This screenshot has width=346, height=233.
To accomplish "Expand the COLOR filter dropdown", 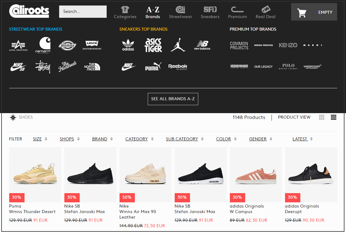I will 226,139.
